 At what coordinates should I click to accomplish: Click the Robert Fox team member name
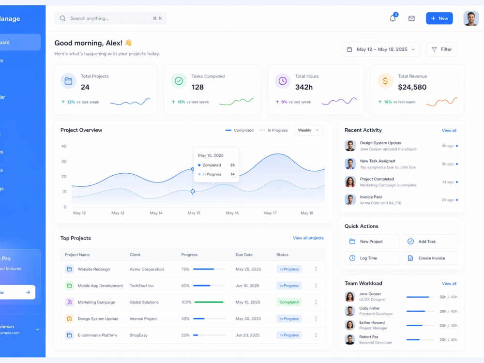[x=368, y=337]
